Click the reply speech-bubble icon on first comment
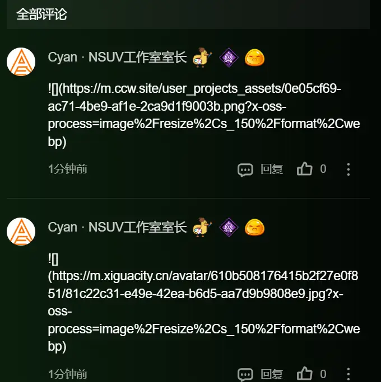The height and width of the screenshot is (382, 381). [245, 169]
